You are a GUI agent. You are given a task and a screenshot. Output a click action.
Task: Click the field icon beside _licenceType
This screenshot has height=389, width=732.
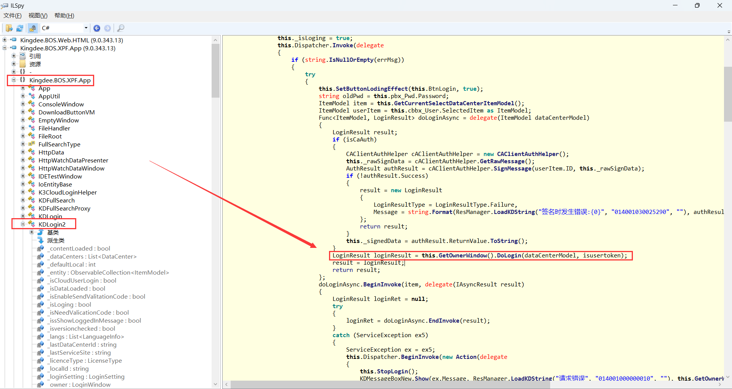pyautogui.click(x=41, y=360)
